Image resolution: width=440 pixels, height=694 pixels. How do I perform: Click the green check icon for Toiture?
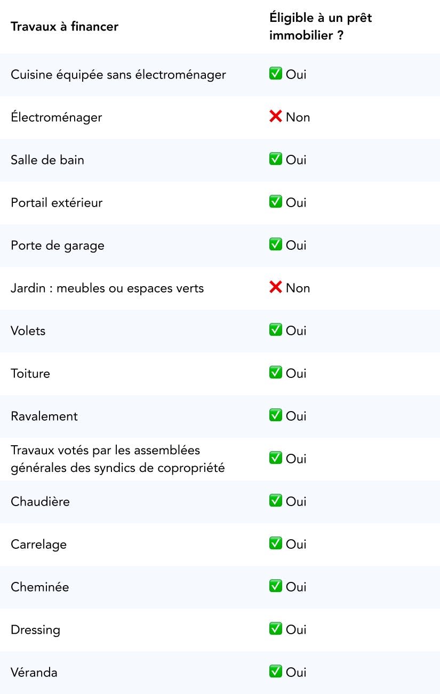pyautogui.click(x=275, y=373)
